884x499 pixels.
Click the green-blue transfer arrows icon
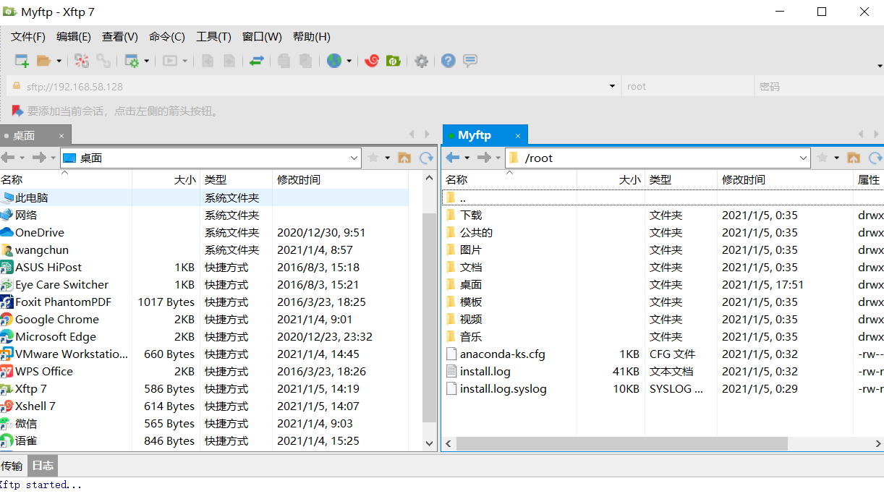(x=256, y=61)
